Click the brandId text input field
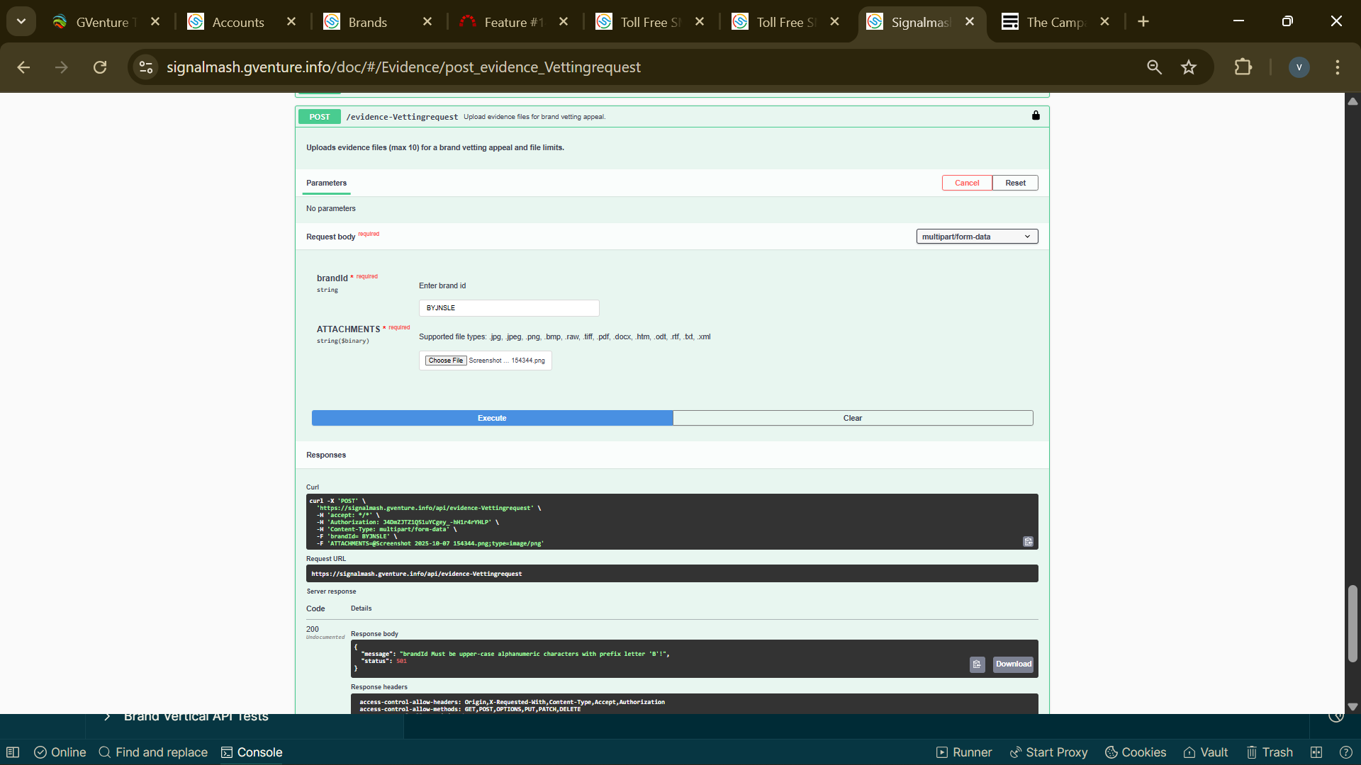1361x765 pixels. coord(508,308)
